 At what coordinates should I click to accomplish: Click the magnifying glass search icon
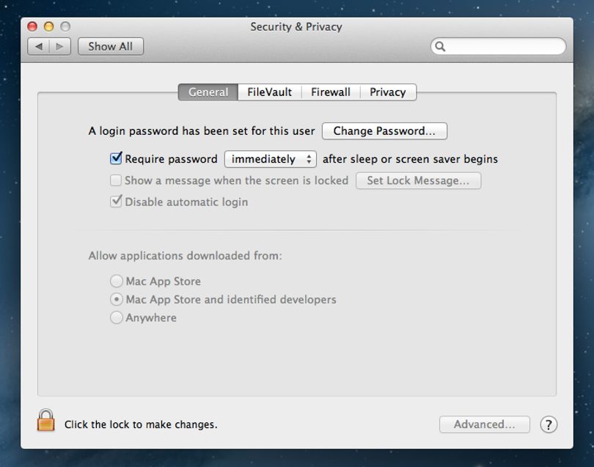[440, 47]
